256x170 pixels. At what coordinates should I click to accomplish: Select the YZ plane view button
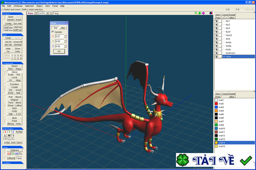pos(9,154)
